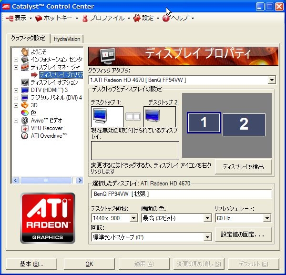The height and width of the screenshot is (275, 286).
Task: Open the 表示 menu
Action: click(x=19, y=18)
